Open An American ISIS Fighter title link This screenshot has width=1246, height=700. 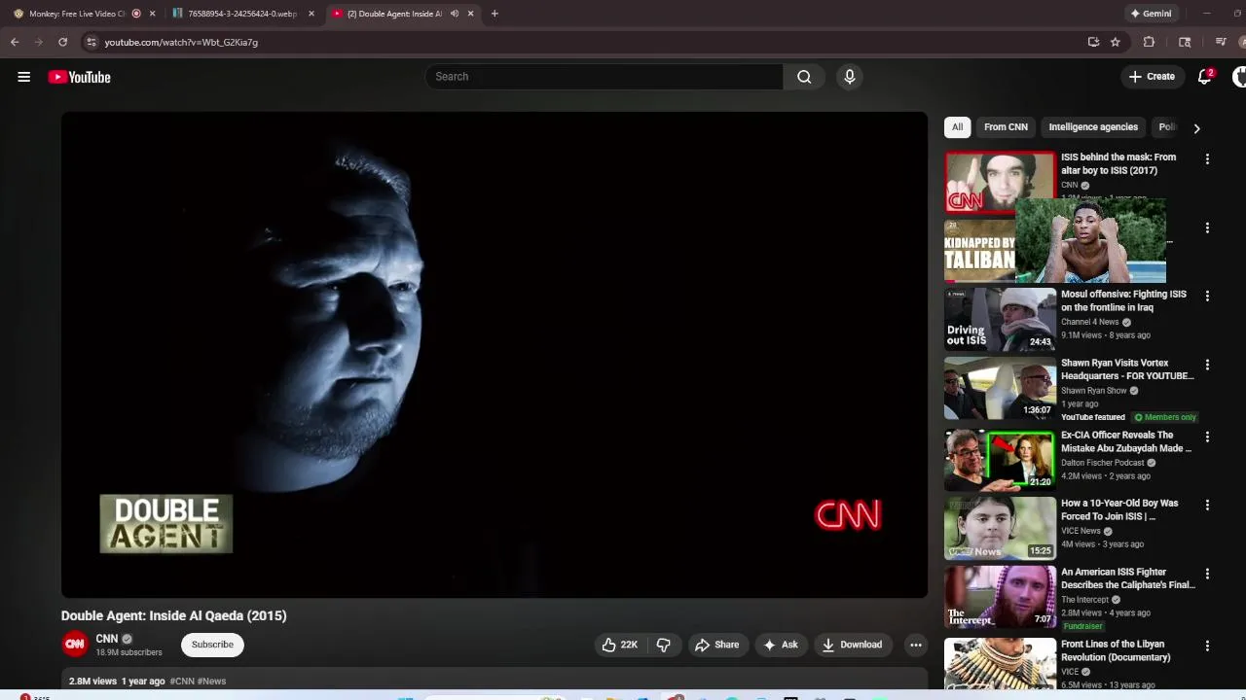1127,578
